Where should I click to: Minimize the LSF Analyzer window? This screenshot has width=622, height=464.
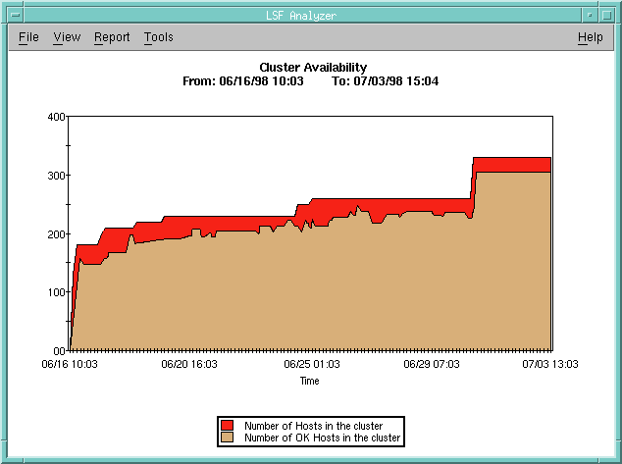(x=589, y=16)
